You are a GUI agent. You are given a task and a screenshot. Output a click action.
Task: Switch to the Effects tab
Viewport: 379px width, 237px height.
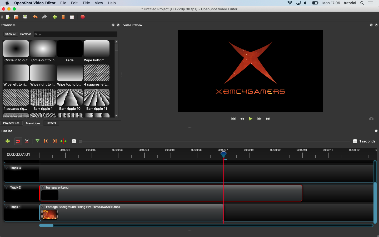[51, 123]
